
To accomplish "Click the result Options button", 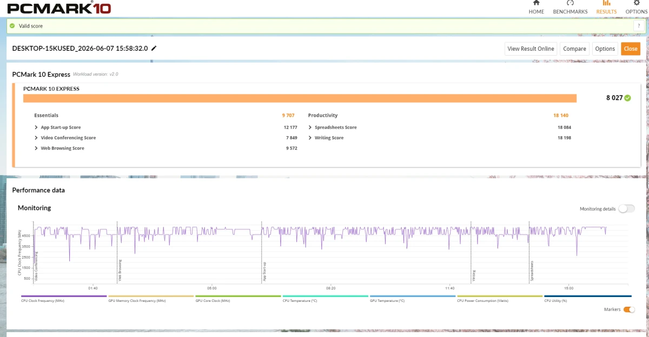I will click(605, 49).
